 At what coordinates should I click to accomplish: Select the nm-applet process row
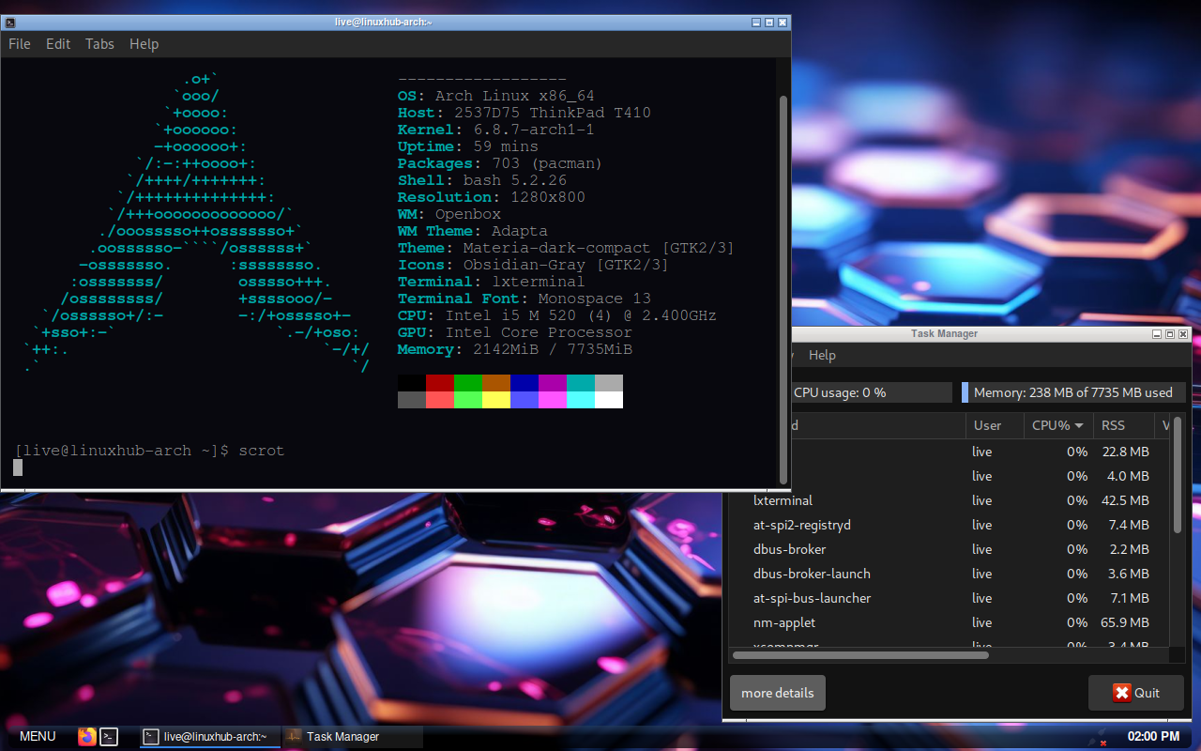pos(950,622)
